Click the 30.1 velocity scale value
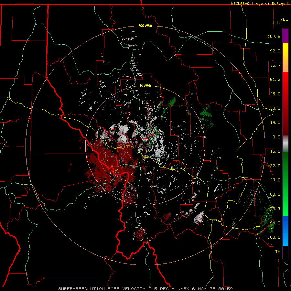291x291 pixels. pos(275,108)
